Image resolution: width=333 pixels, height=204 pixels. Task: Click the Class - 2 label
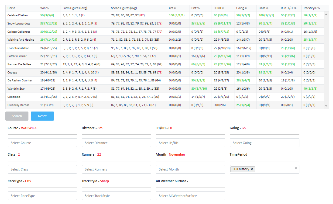coord(14,155)
